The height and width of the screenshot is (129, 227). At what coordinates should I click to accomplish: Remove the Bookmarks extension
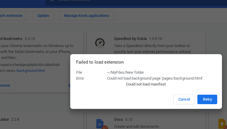[x=5, y=86]
